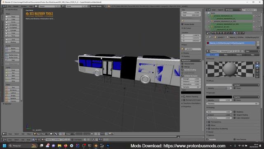Add a Cylinder mesh primitive
264x149 pixels.
coord(12,30)
